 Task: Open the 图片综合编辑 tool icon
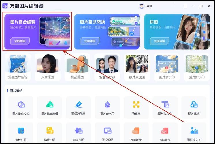click(50, 105)
